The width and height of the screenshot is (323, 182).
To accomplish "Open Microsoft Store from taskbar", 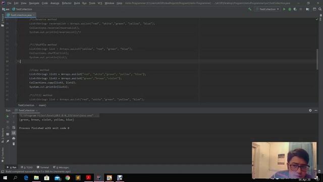I will (x=47, y=178).
